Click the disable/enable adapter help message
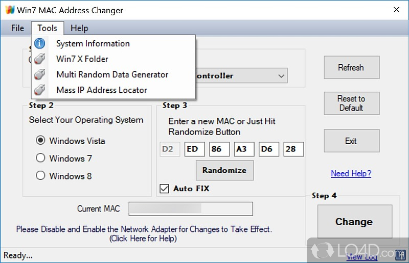The width and height of the screenshot is (409, 263). 144,233
